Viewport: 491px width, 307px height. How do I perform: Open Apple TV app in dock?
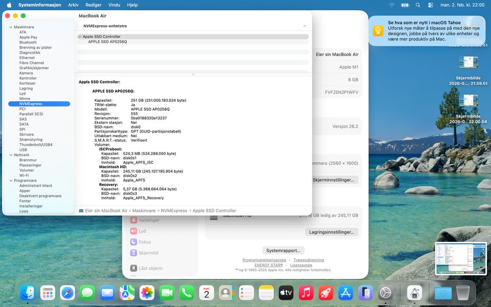286,293
